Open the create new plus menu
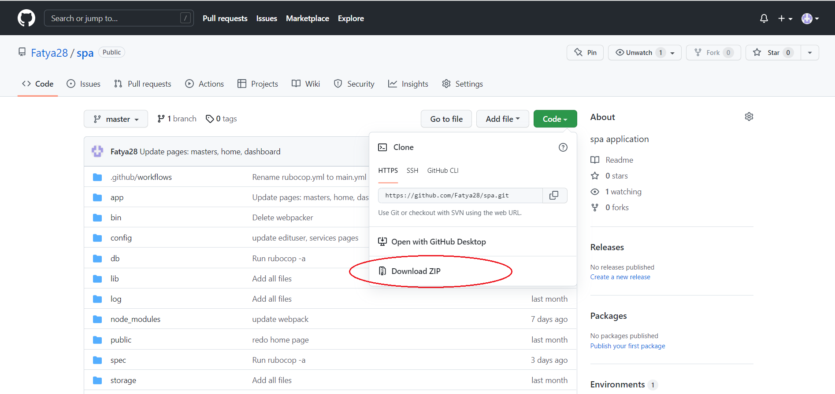This screenshot has height=394, width=835. click(x=785, y=18)
